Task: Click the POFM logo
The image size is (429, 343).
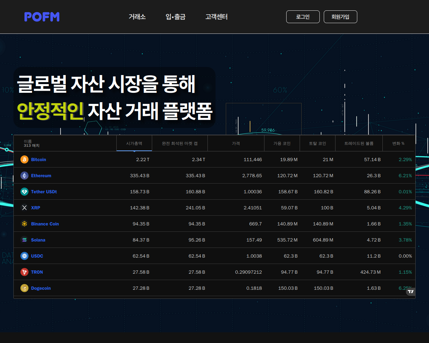Action: pyautogui.click(x=42, y=17)
